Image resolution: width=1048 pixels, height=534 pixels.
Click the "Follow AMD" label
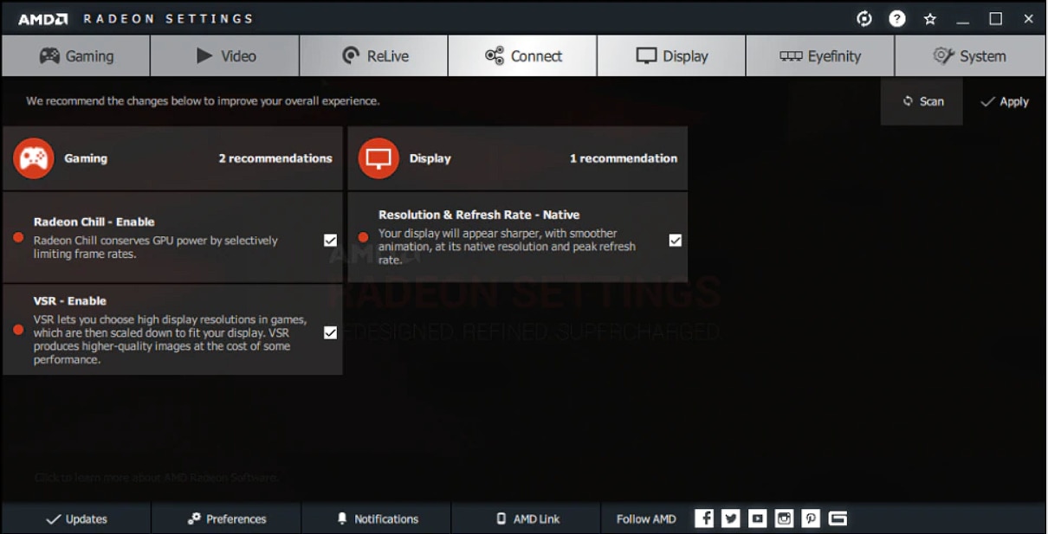(646, 518)
